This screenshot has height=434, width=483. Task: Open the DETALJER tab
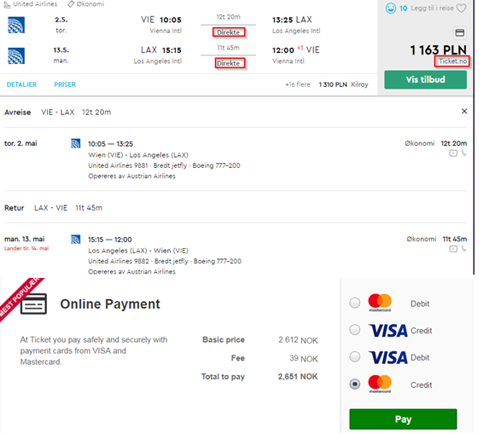pos(21,84)
